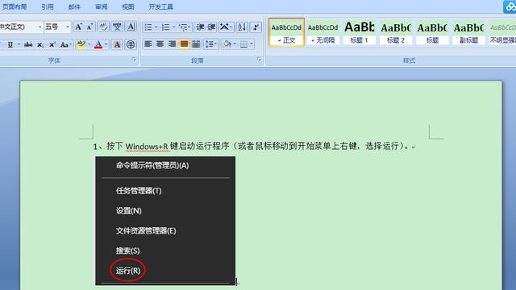Apply yellow text highlight color
The width and height of the screenshot is (516, 290).
click(x=81, y=44)
